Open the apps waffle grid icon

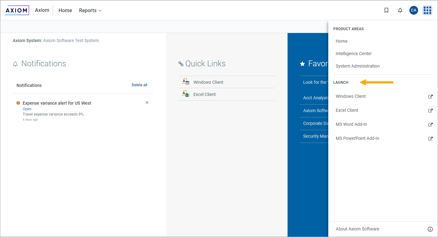[427, 10]
